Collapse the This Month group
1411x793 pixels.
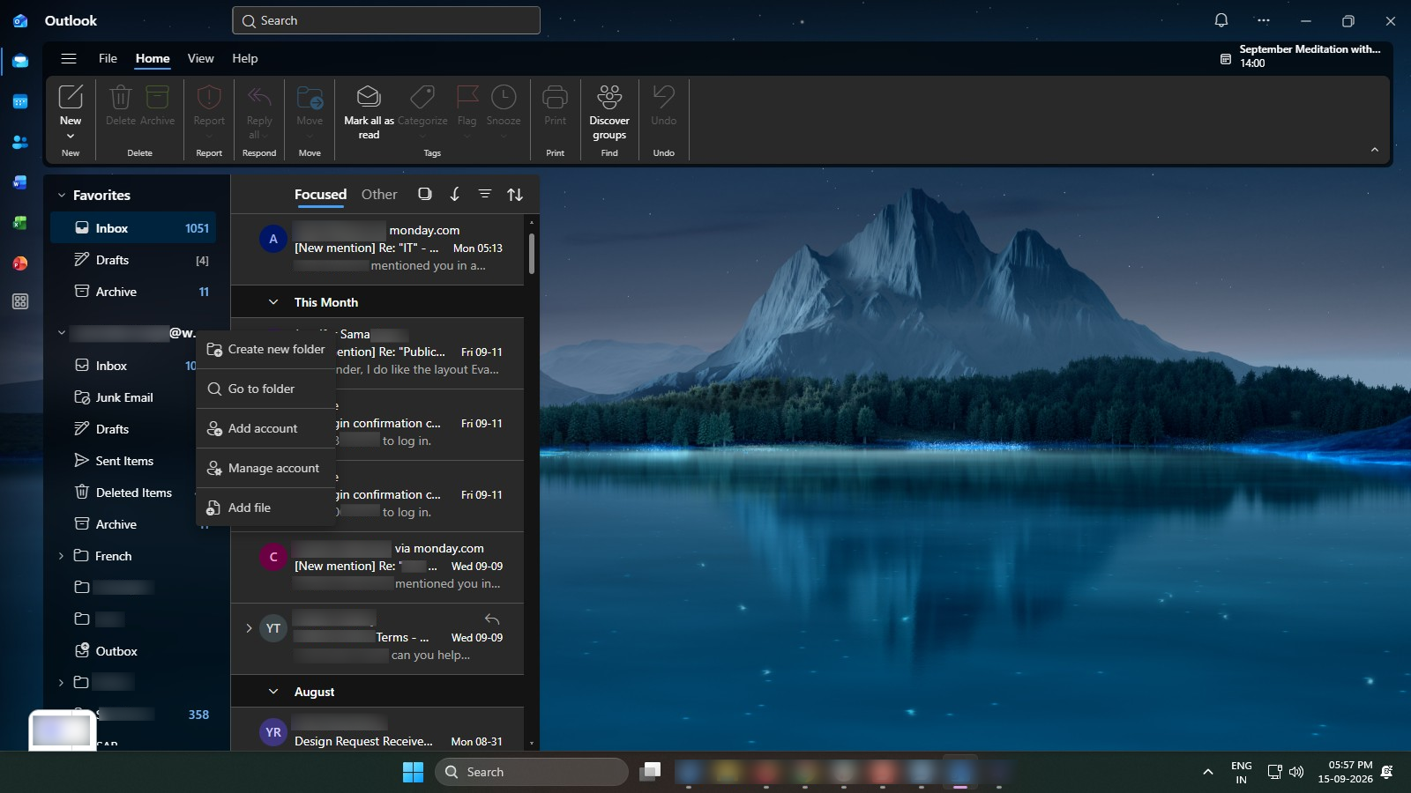tap(273, 302)
